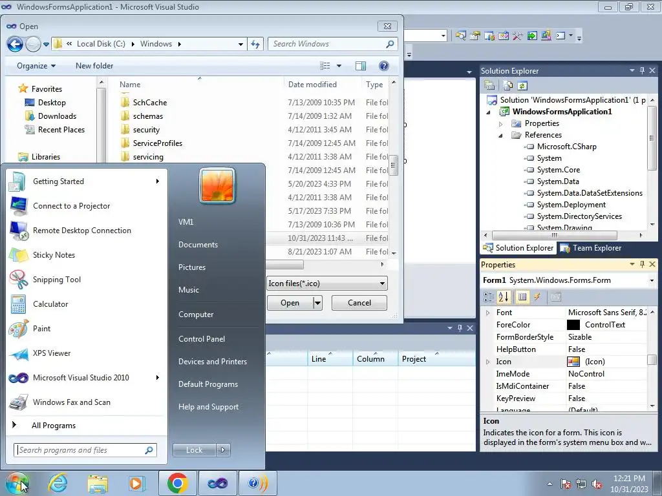Launch Connect to a Projector
The width and height of the screenshot is (662, 496).
(x=85, y=206)
